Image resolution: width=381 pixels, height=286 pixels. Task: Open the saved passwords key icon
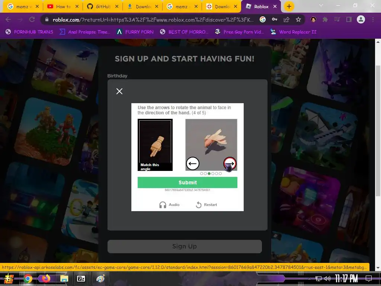tap(275, 19)
